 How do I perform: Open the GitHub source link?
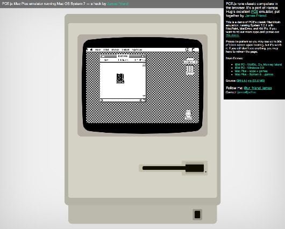click(x=241, y=81)
